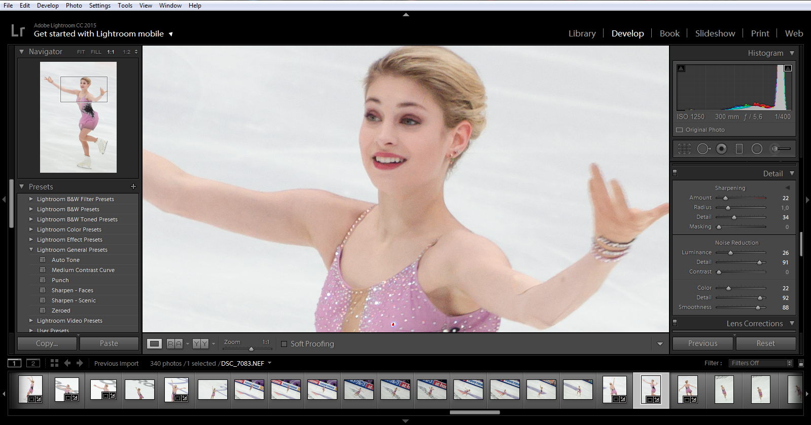Expand Lightroom Color Presets folder
The image size is (811, 425).
coord(31,229)
